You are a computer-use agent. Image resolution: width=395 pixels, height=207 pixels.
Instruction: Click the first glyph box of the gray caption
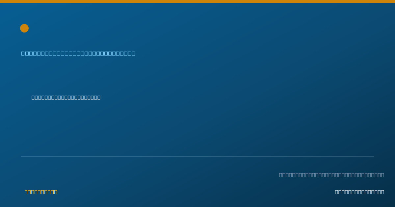pos(281,175)
